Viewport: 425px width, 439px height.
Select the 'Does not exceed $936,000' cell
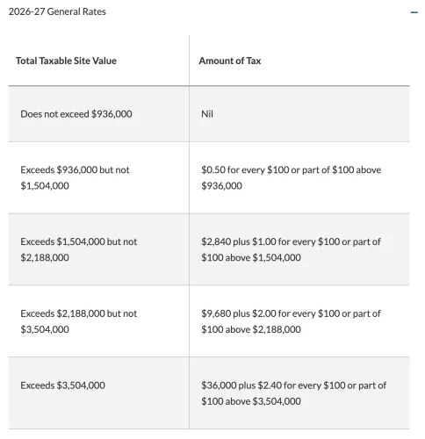(99, 114)
